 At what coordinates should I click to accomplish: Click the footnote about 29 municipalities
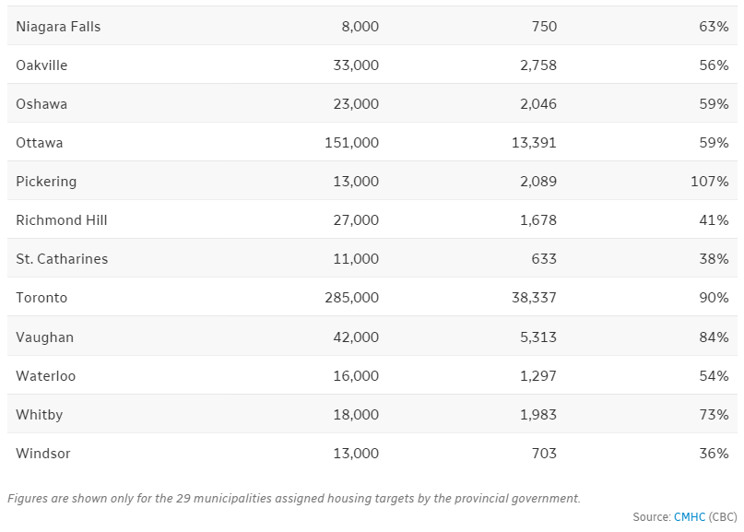click(x=294, y=498)
